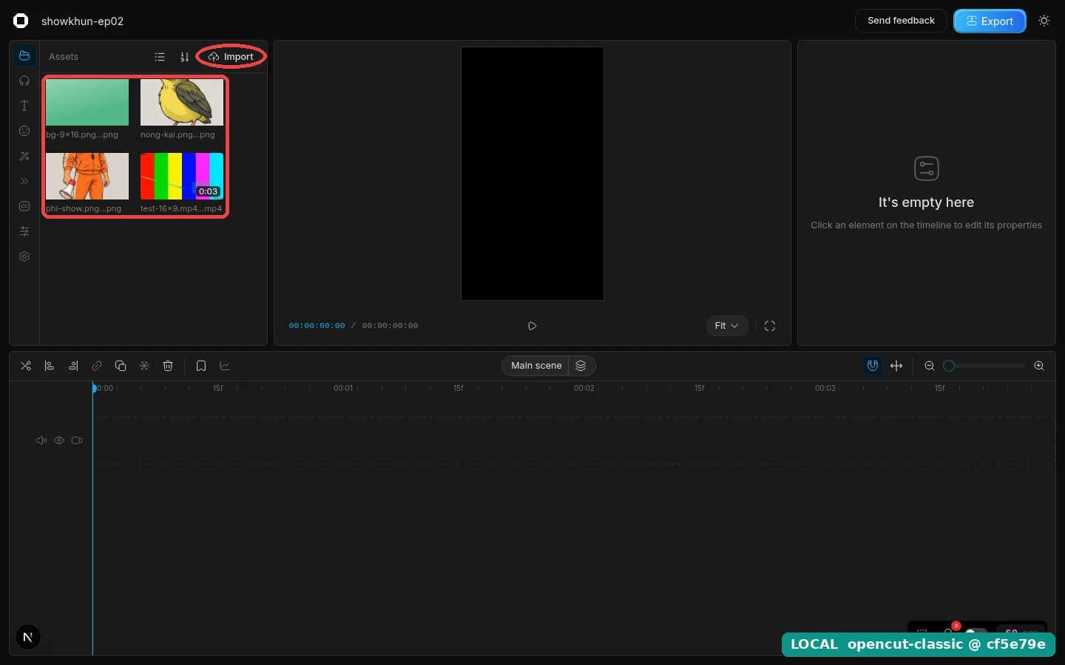Zoom out the timeline
Viewport: 1065px width, 665px height.
click(x=930, y=366)
